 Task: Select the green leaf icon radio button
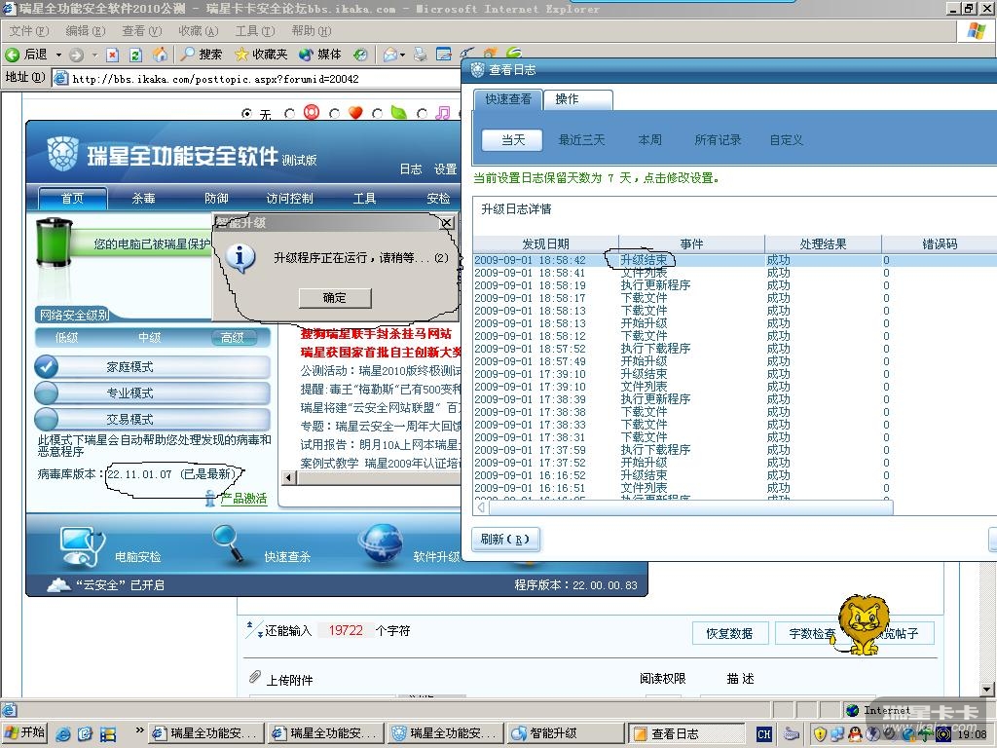(378, 114)
